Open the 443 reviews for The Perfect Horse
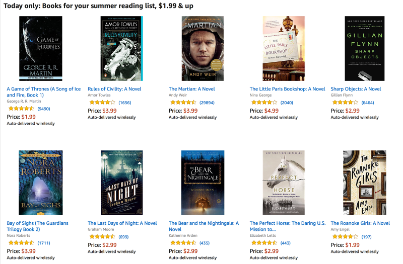Screen dimensions: 403x264 pyautogui.click(x=286, y=243)
